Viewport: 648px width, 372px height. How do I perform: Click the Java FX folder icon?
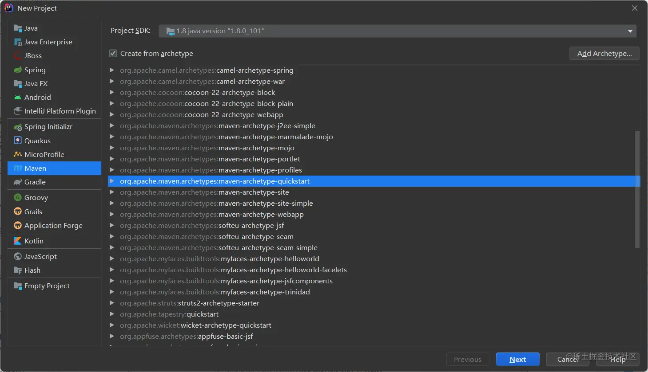18,84
